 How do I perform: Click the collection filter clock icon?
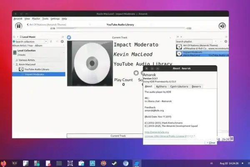62,42
